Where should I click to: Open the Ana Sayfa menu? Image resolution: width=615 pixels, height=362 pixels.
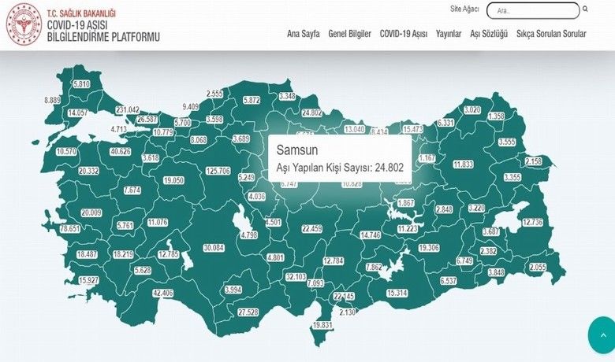pyautogui.click(x=304, y=34)
